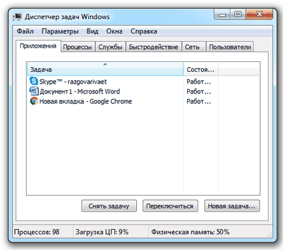Click the Снять задачу button
Image resolution: width=283 pixels, height=250 pixels.
coord(109,206)
